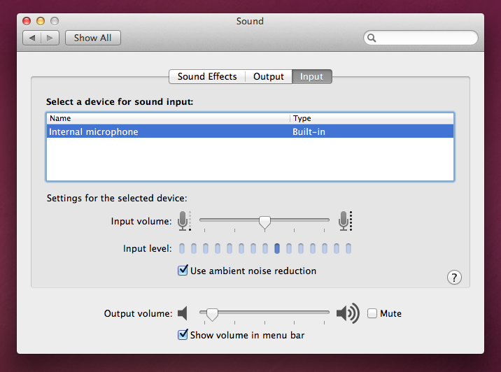Screen dimensions: 501x372
Task: Click the Input volume slider knob
Action: [x=264, y=222]
